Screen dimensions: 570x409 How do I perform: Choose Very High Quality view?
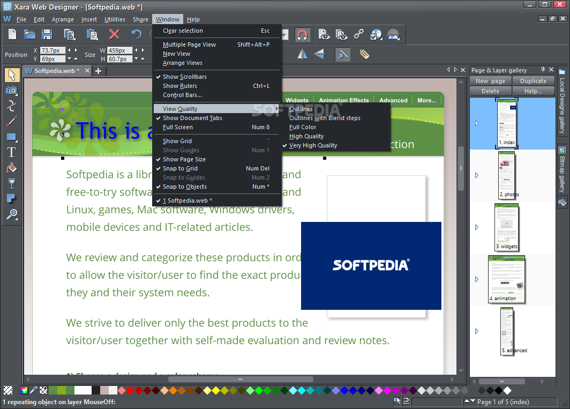click(335, 145)
